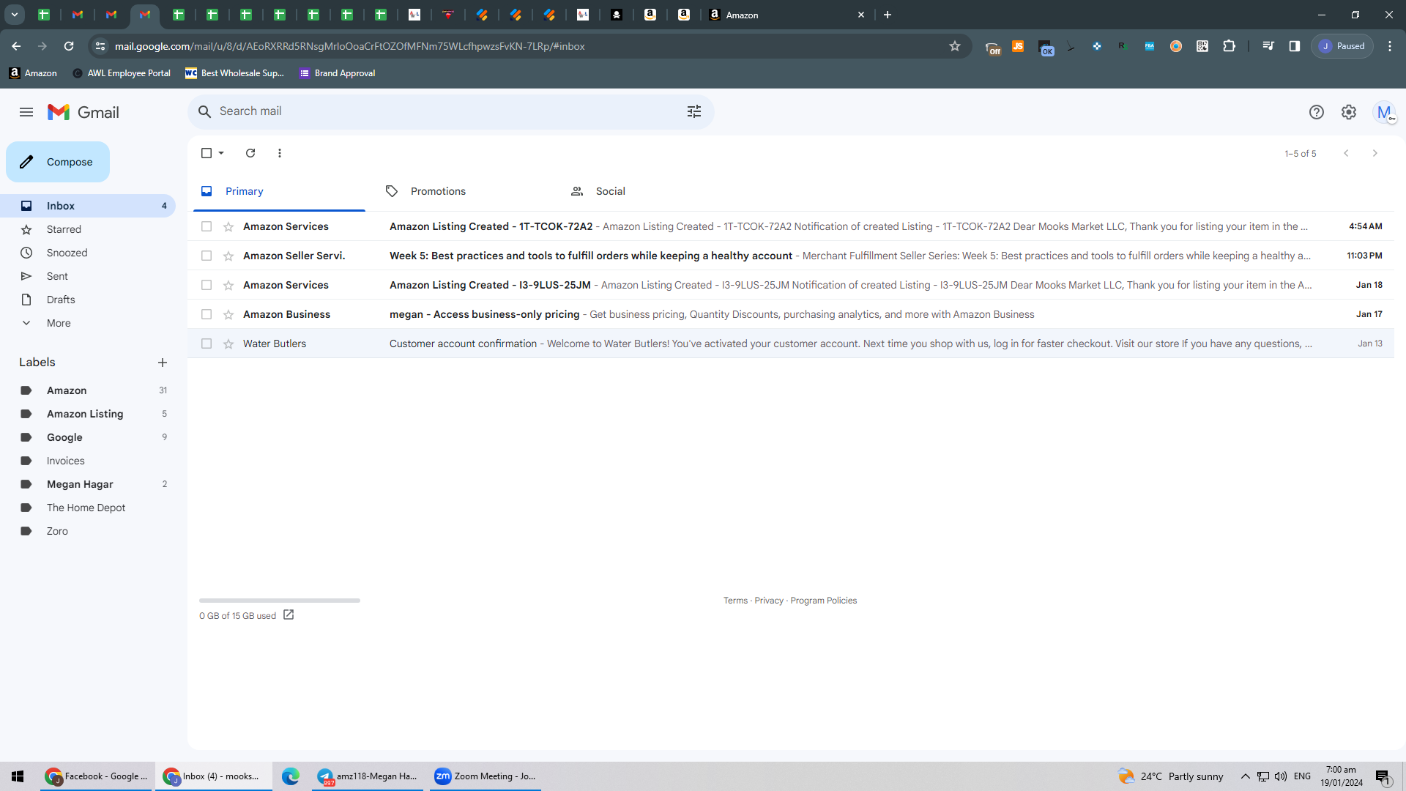Viewport: 1406px width, 791px height.
Task: Bookmark this page star icon
Action: click(x=955, y=46)
